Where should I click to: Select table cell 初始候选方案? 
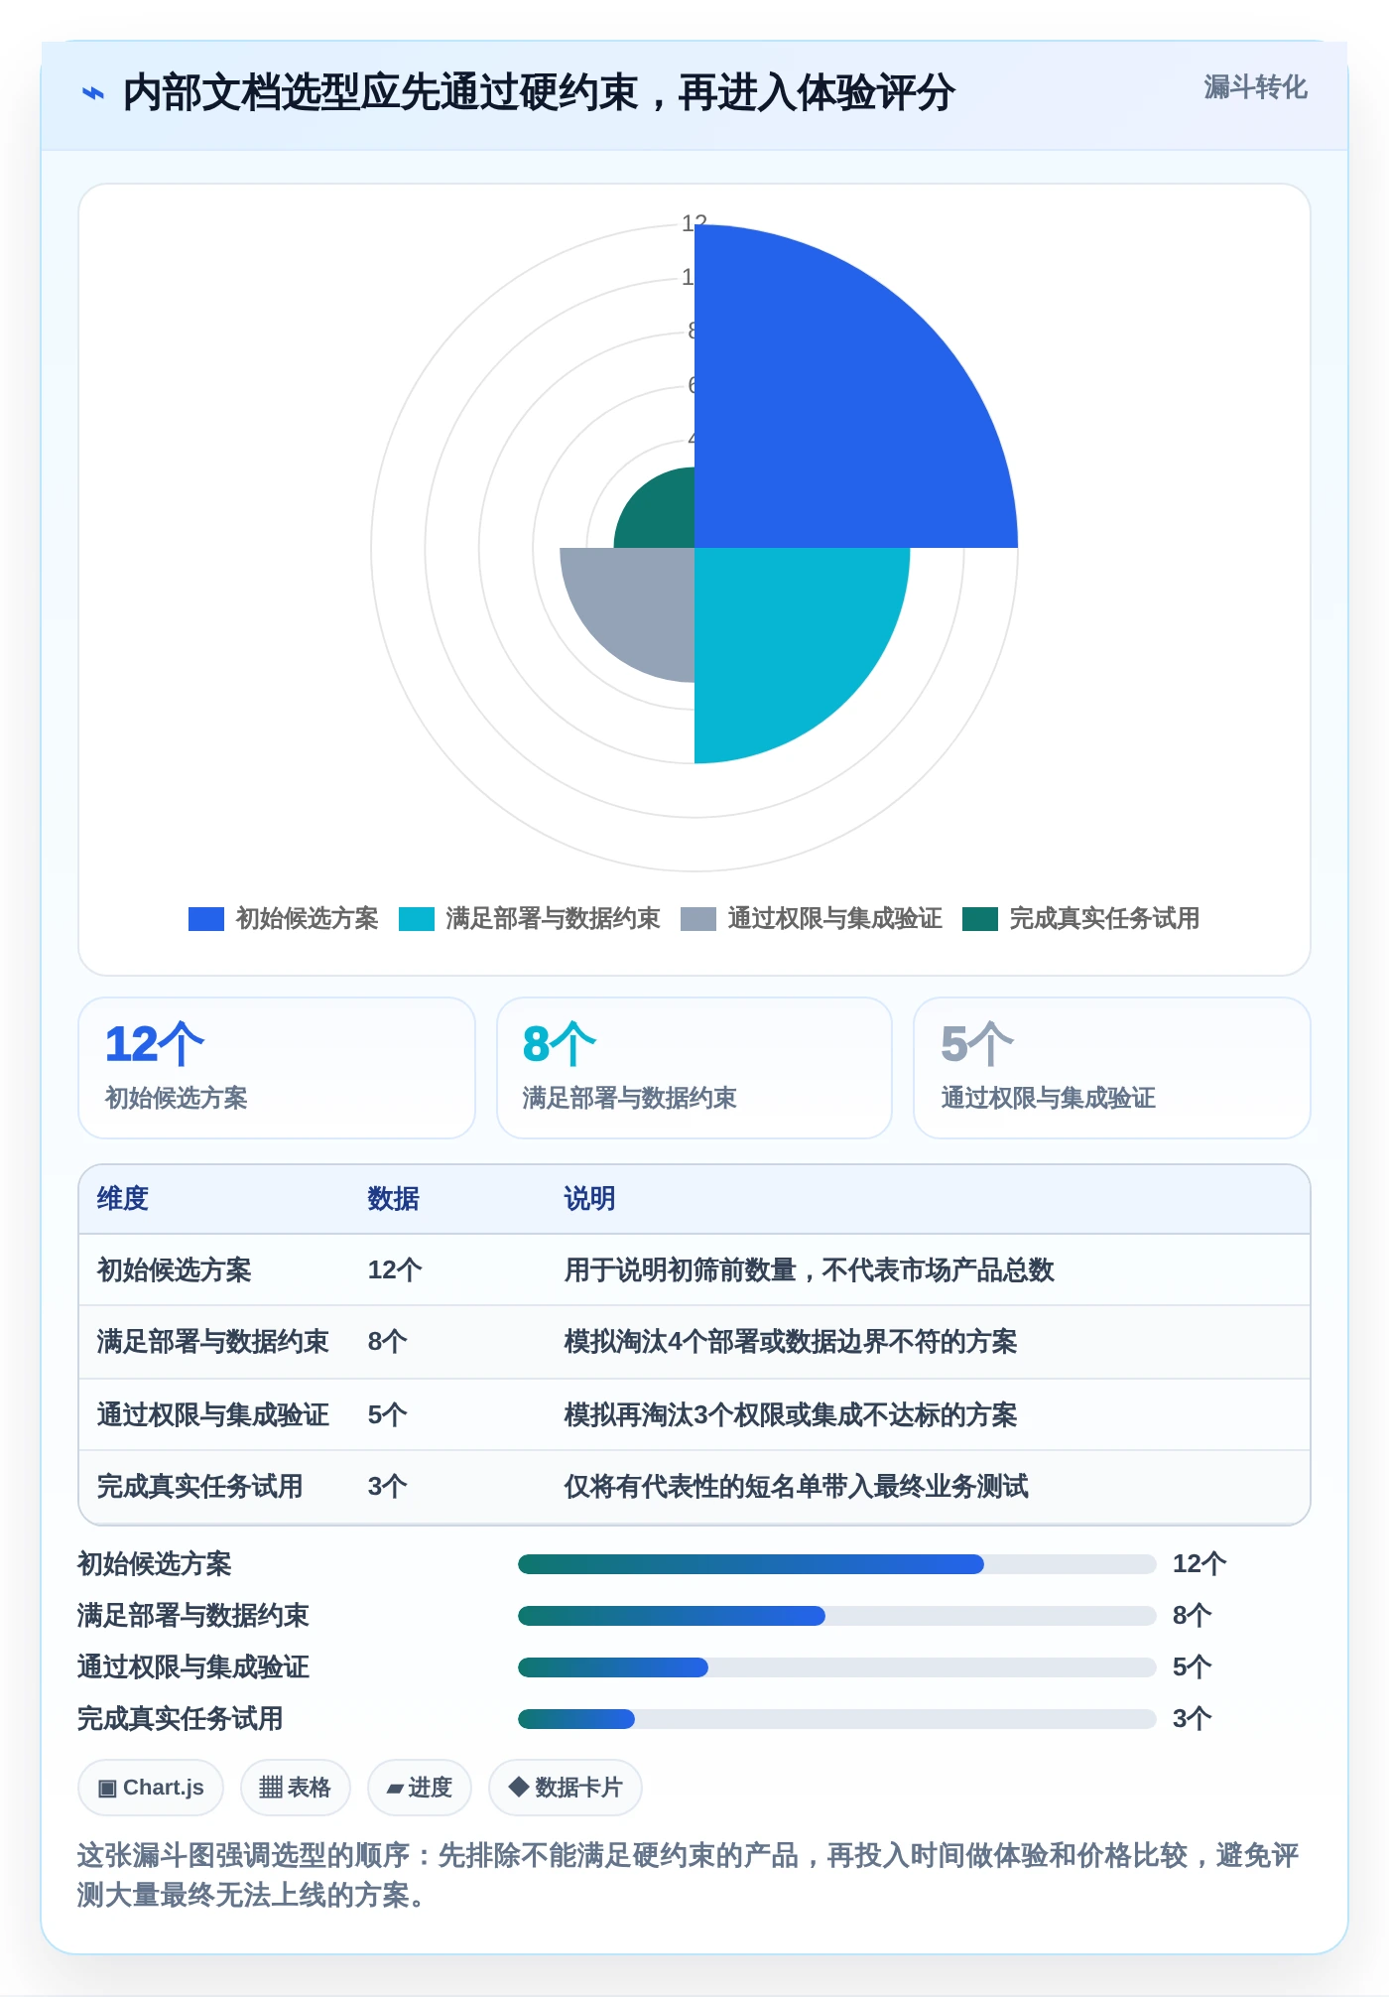(x=175, y=1270)
